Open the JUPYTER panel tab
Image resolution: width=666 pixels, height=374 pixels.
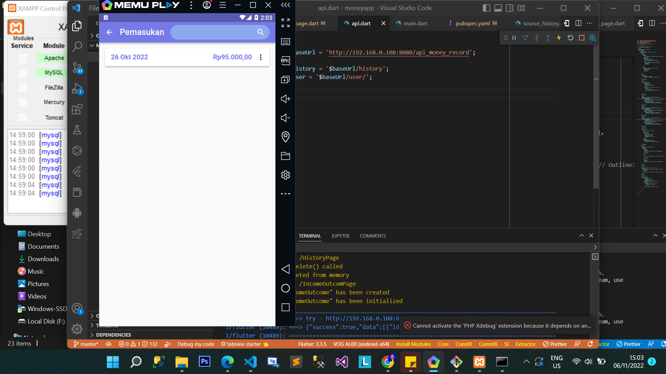coord(340,236)
